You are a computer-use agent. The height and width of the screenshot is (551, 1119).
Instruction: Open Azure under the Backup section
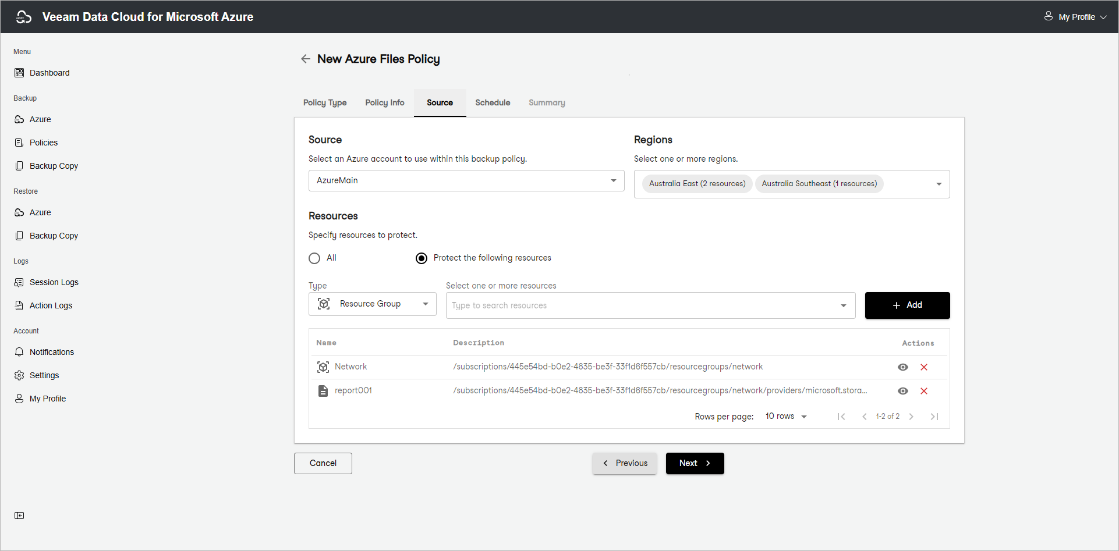pyautogui.click(x=33, y=119)
